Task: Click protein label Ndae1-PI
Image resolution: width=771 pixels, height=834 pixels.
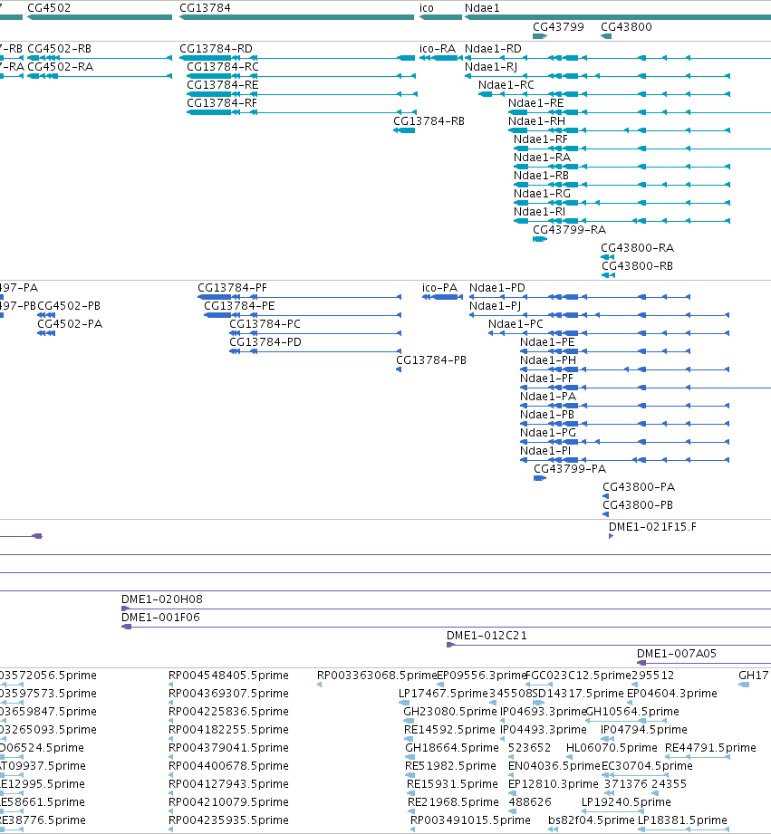Action: click(545, 451)
